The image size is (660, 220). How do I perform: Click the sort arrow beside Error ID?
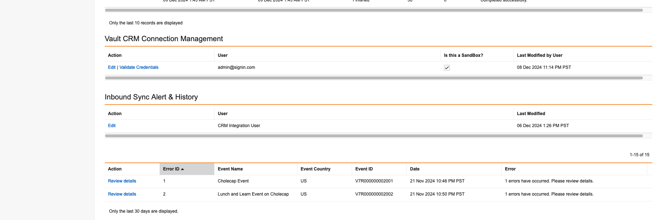[182, 169]
